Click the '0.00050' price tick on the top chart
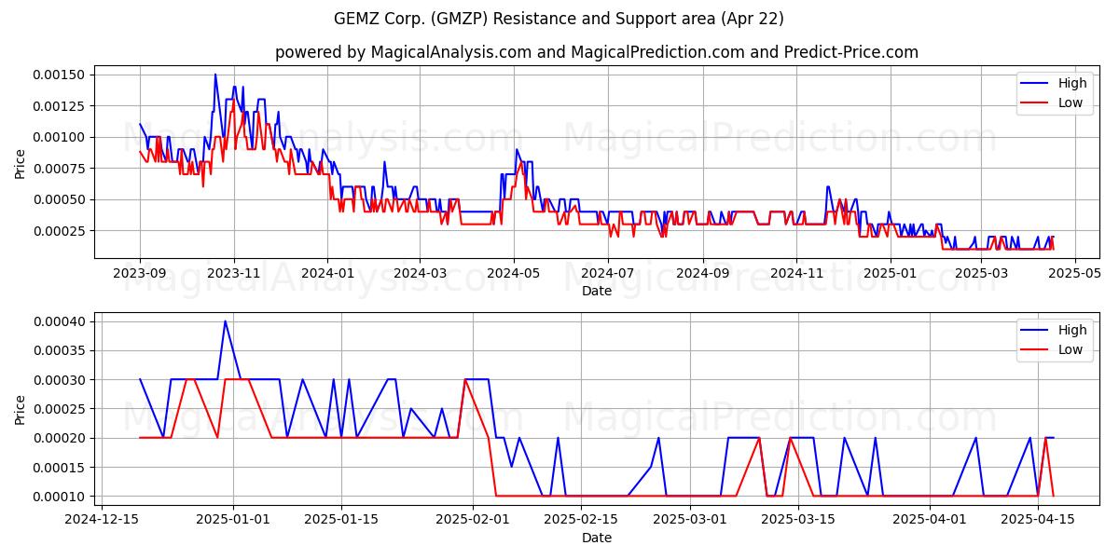This screenshot has width=1119, height=559. tap(60, 199)
